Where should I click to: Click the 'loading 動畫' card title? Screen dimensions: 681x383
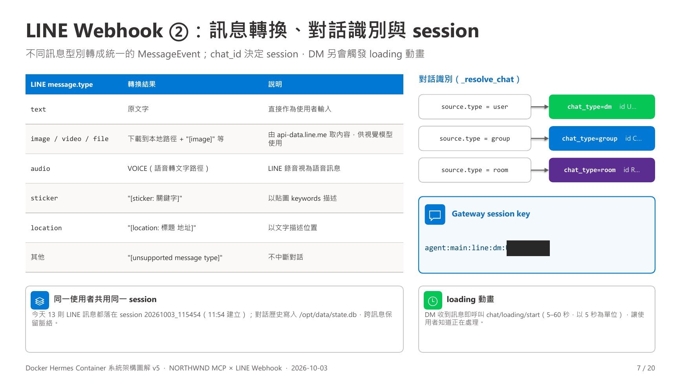(470, 299)
